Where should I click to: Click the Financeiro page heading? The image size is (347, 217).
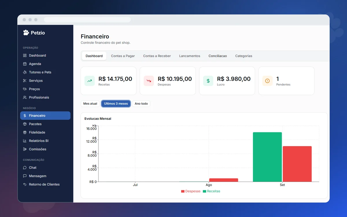[95, 36]
